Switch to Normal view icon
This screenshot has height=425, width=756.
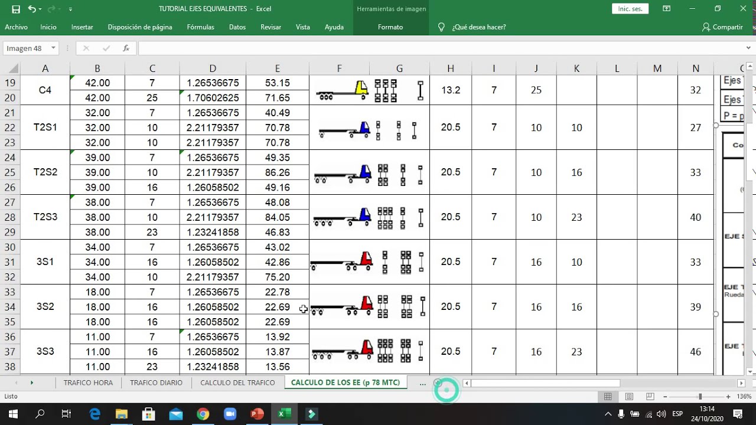point(608,397)
